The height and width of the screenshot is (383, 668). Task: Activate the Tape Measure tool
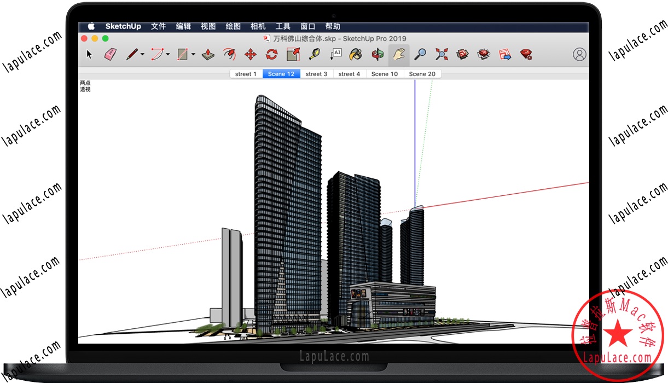[315, 54]
